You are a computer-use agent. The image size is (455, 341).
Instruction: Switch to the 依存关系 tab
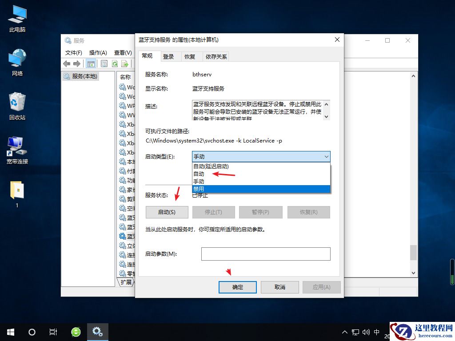click(217, 56)
